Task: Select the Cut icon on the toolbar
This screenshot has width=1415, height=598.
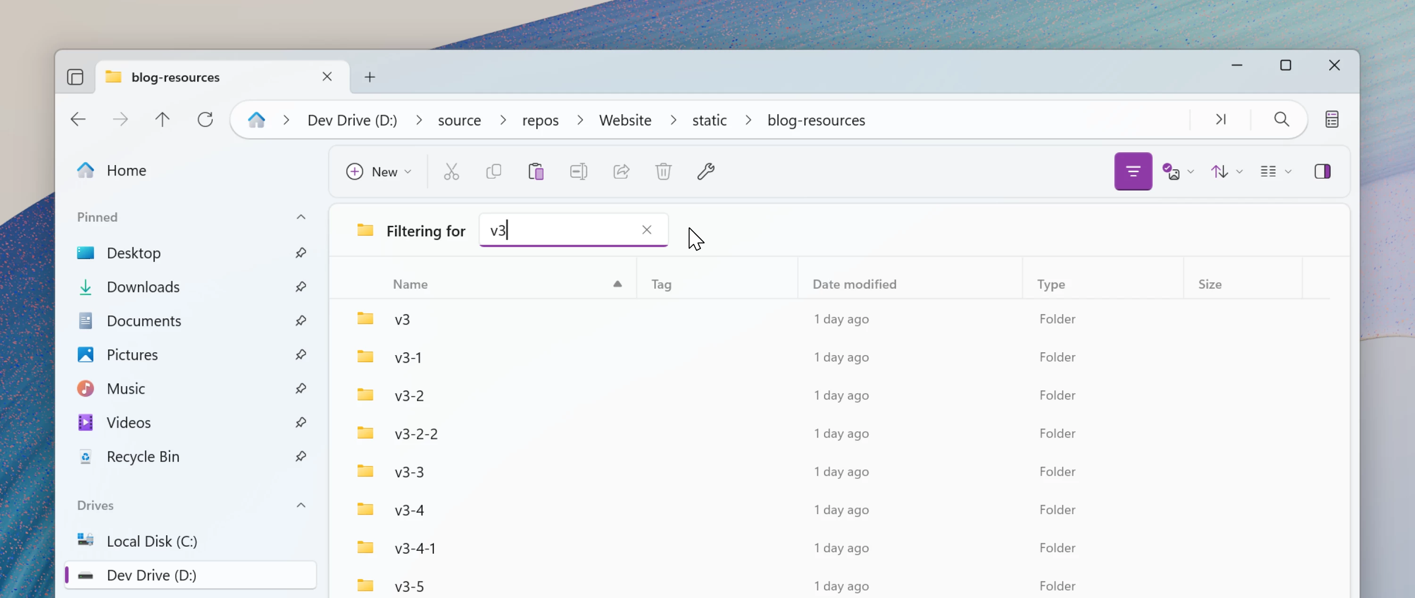Action: [451, 171]
